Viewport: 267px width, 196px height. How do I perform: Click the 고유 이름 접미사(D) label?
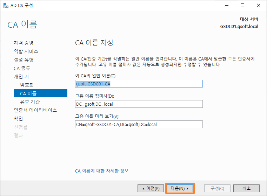pyautogui.click(x=94, y=96)
